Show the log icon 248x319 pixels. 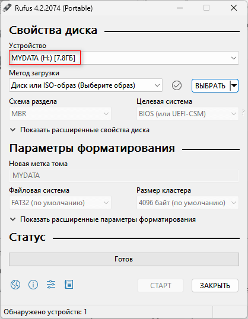[69, 285]
